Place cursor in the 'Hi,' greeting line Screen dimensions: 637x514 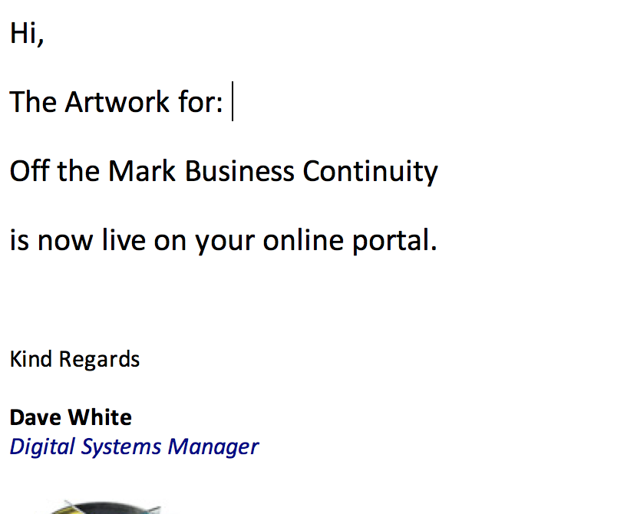coord(27,33)
